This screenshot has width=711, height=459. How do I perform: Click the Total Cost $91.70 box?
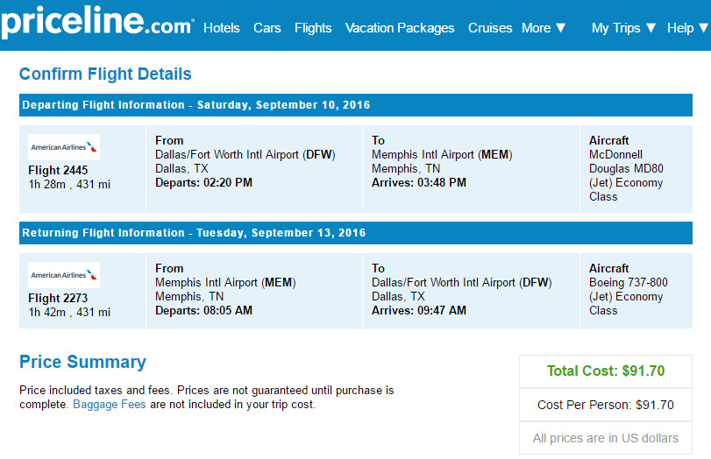click(605, 371)
